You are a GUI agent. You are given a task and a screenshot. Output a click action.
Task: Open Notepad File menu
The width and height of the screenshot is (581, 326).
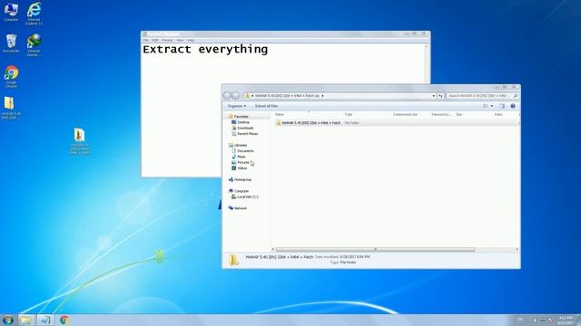146,40
